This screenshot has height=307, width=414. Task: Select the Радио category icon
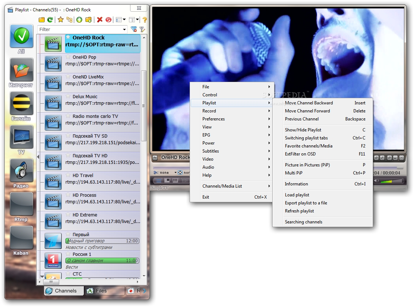[x=22, y=170]
